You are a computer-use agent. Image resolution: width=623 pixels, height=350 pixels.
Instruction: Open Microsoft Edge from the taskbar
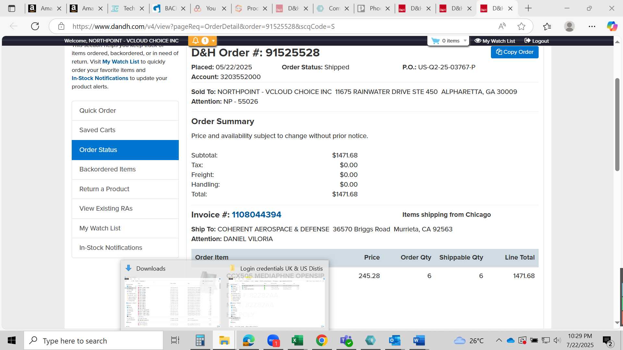249,340
